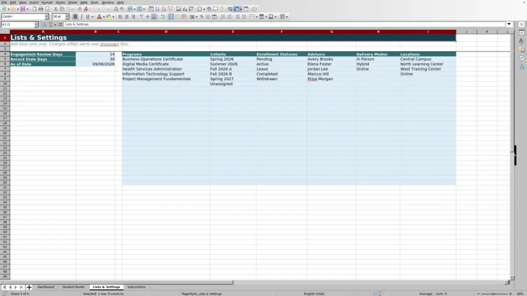This screenshot has width=527, height=296.
Task: Switch to the Dashboard sheet tab
Action: 46,287
